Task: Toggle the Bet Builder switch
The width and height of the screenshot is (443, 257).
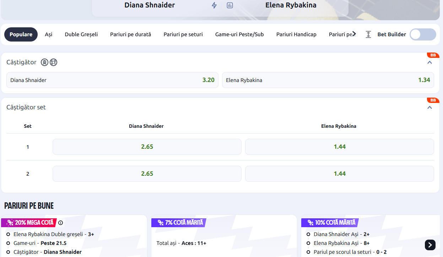Action: click(423, 34)
